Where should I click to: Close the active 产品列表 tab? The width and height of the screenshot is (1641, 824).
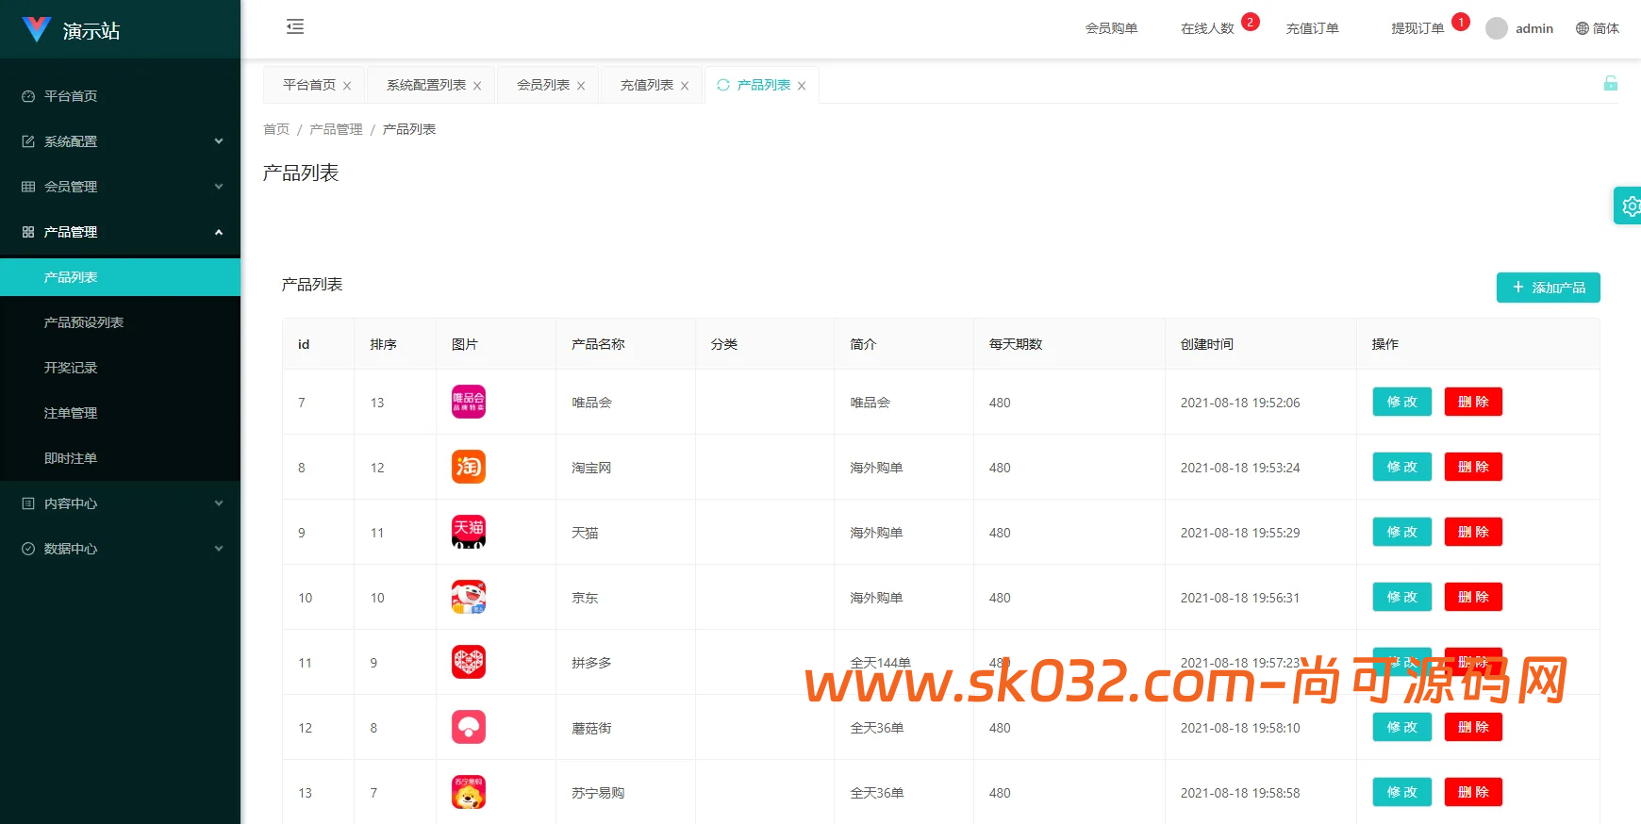coord(802,86)
